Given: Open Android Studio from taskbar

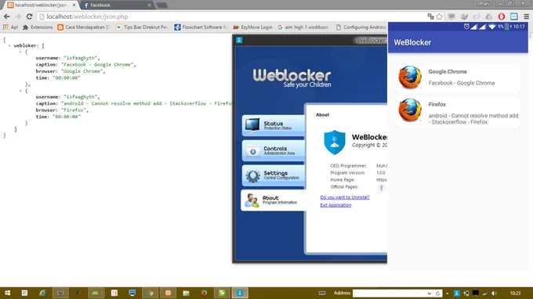Looking at the screenshot, I should tap(96, 293).
